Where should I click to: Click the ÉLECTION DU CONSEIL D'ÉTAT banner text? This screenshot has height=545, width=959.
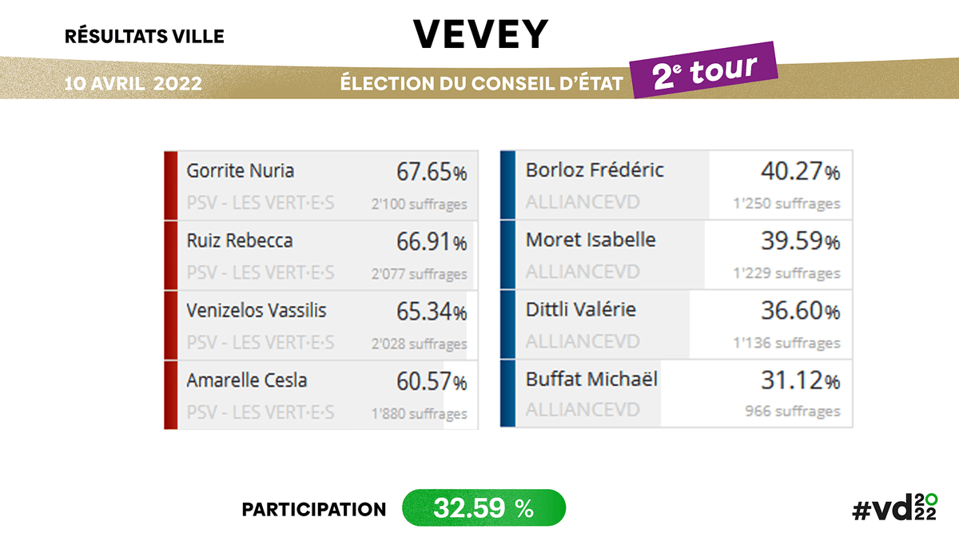click(x=481, y=83)
